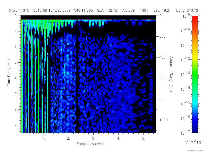Click the 'Altitude:' label
The image size is (208, 156).
[x=129, y=10]
